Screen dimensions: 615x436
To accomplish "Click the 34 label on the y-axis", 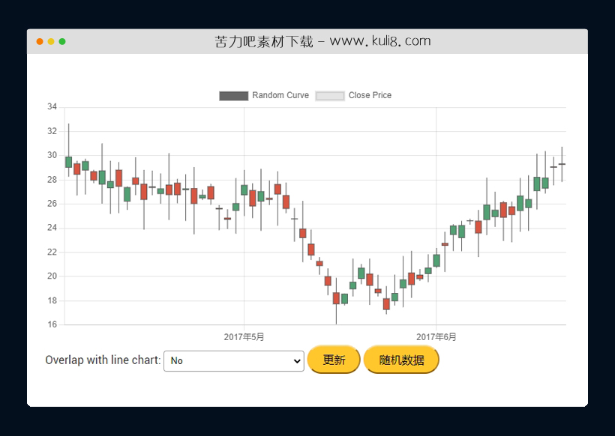I will point(52,107).
